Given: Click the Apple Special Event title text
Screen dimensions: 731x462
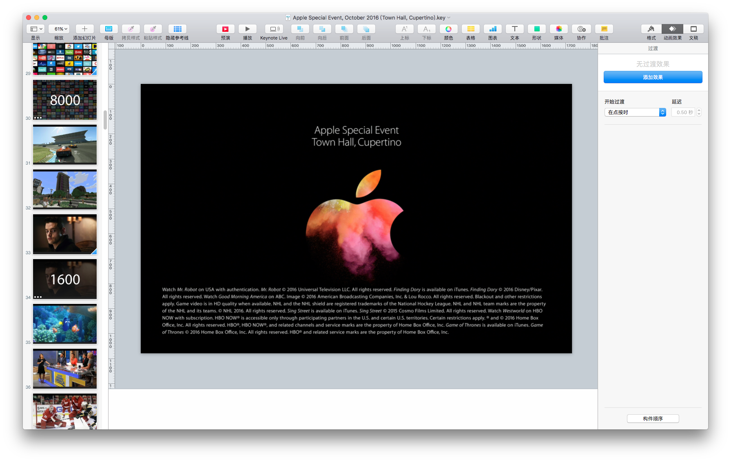Looking at the screenshot, I should pos(357,136).
